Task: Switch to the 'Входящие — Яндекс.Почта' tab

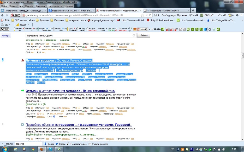Action: click(x=166, y=11)
